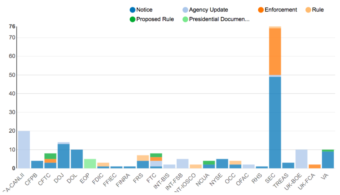Click the FINRA x-axis label
The height and width of the screenshot is (195, 340).
click(x=123, y=180)
